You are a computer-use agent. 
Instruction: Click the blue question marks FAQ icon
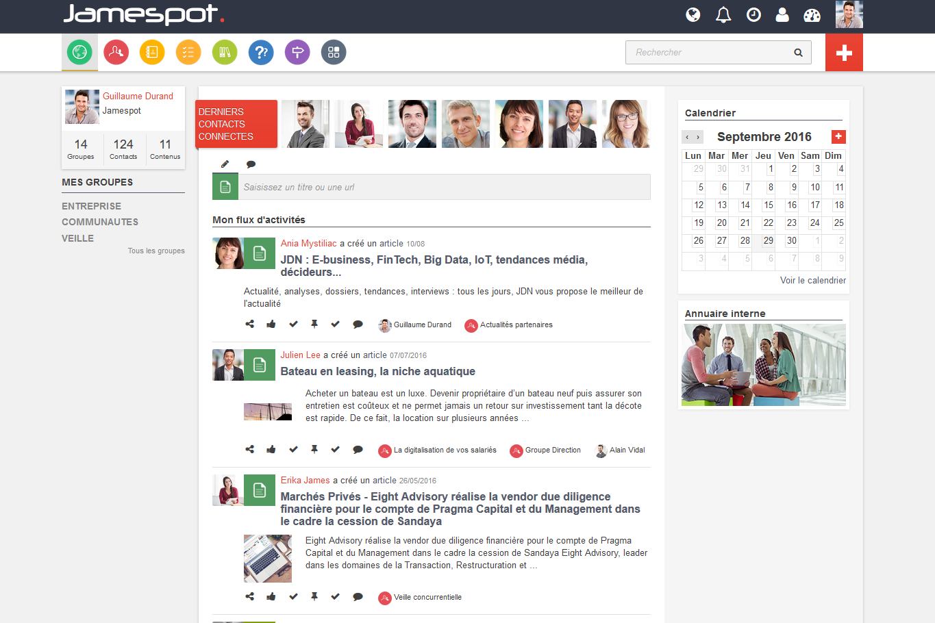click(261, 52)
